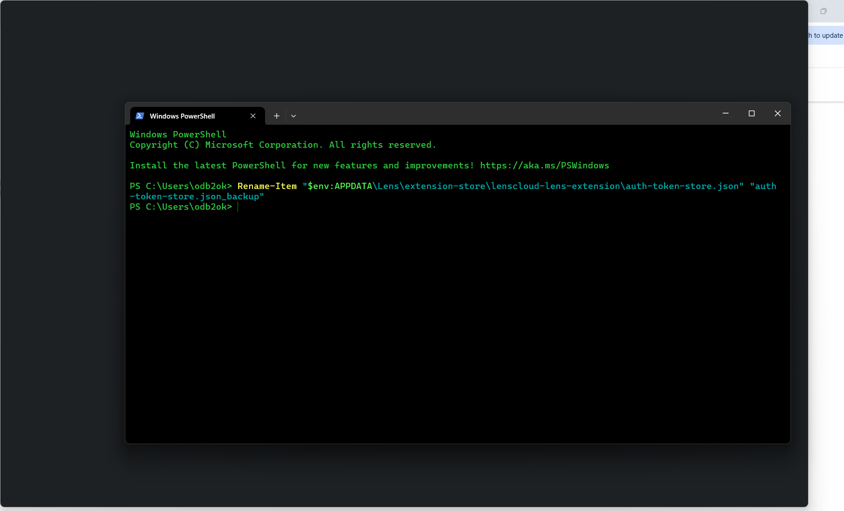Click the empty terminal title bar area

494,114
